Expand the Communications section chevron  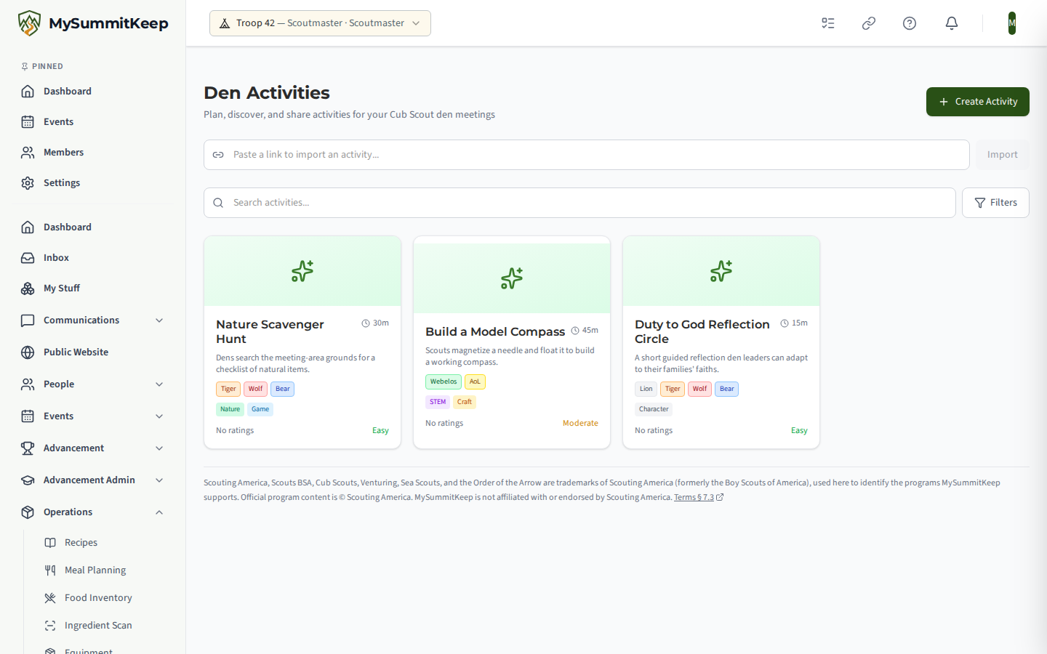pos(159,320)
